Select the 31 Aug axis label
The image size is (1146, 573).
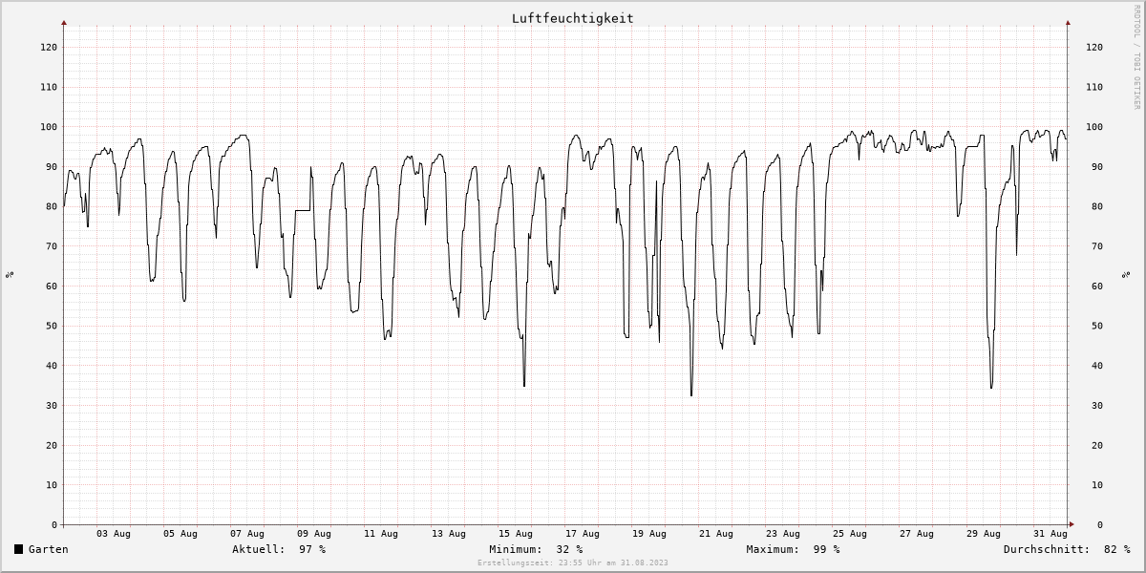pyautogui.click(x=1050, y=534)
